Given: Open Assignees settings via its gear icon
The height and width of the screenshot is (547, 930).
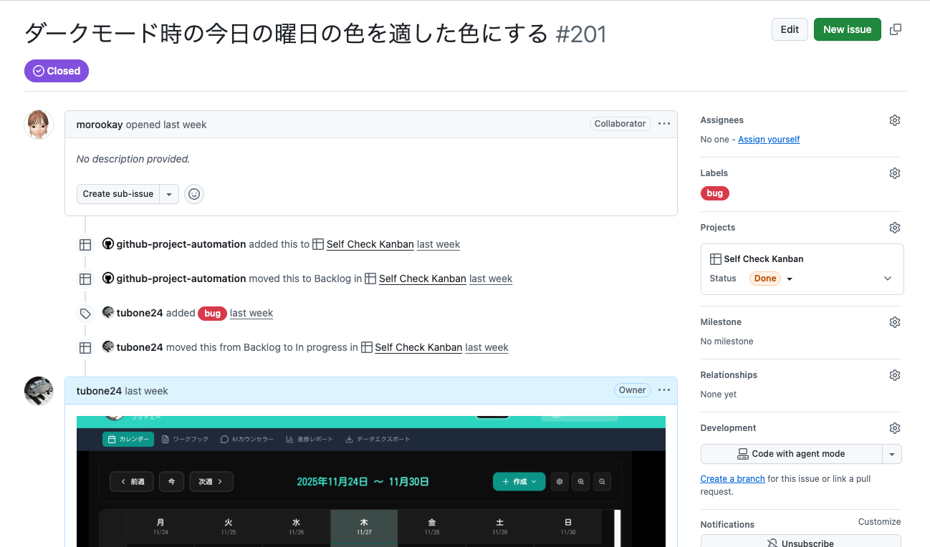Looking at the screenshot, I should click(894, 120).
